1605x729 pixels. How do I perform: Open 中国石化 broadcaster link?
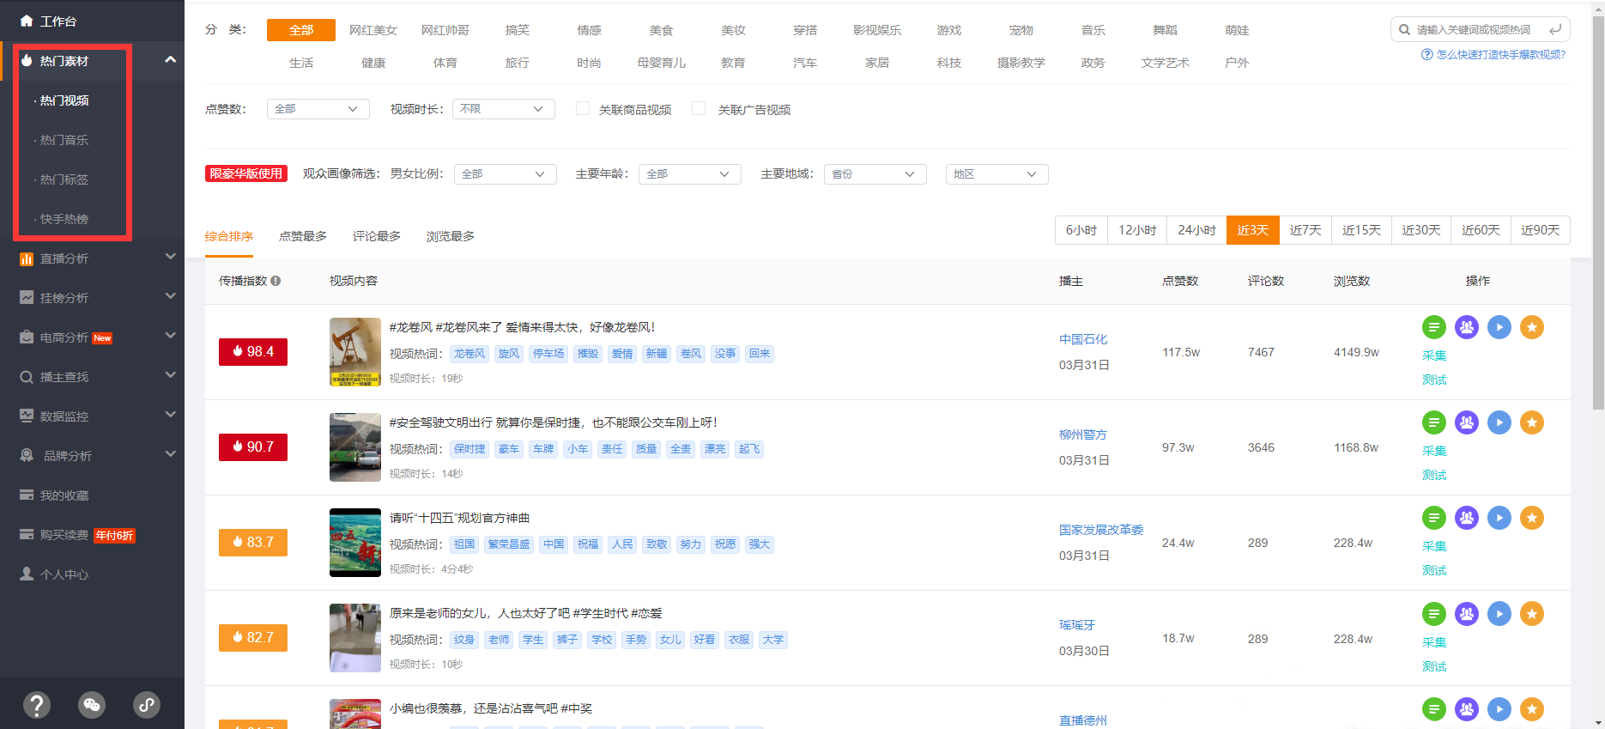coord(1083,339)
